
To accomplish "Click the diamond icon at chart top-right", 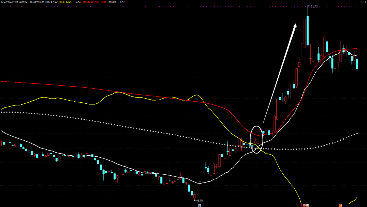I will pos(361,2).
